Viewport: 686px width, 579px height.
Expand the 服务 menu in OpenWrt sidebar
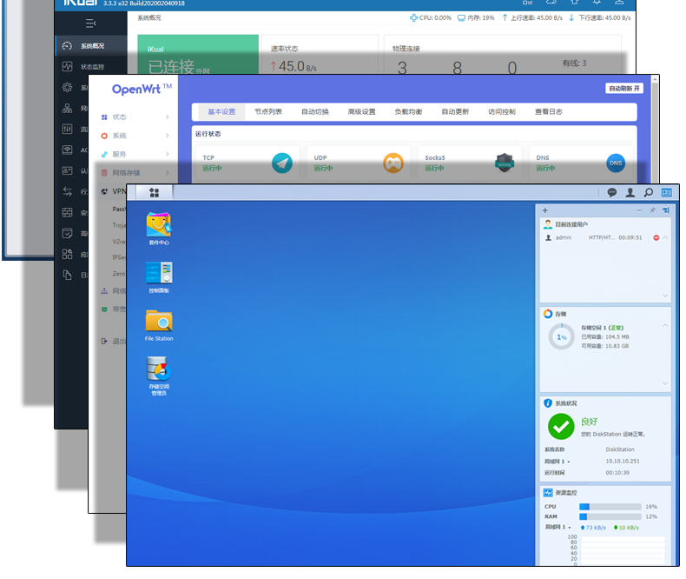click(135, 154)
